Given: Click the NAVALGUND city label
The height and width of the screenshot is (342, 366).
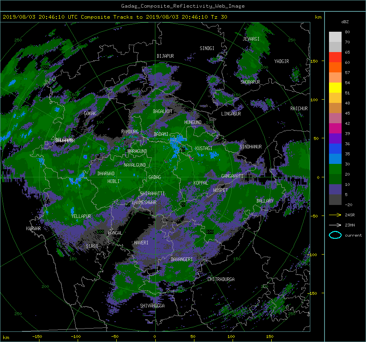Looking at the screenshot, I should tap(135, 165).
